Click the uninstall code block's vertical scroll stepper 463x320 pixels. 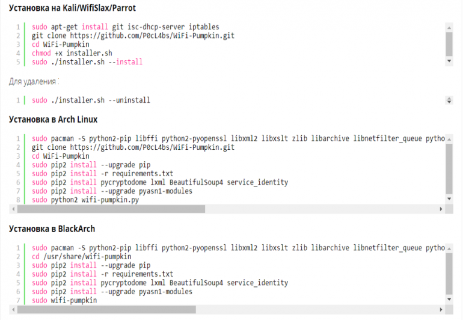coord(449,100)
